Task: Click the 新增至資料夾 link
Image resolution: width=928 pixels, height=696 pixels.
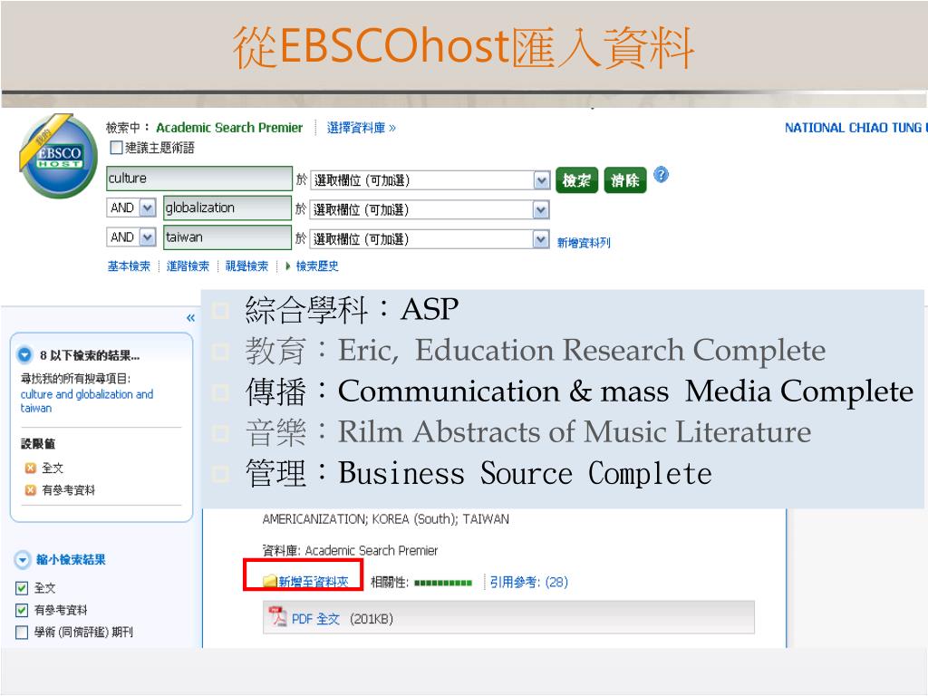Action: 313,582
